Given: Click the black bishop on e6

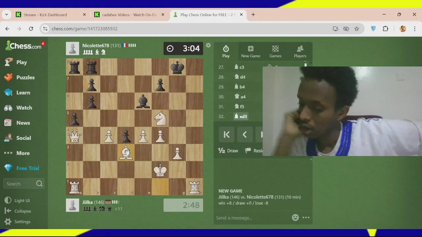Looking at the screenshot, I should (143, 101).
